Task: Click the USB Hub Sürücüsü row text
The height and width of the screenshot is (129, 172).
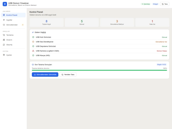Action: pos(43,37)
